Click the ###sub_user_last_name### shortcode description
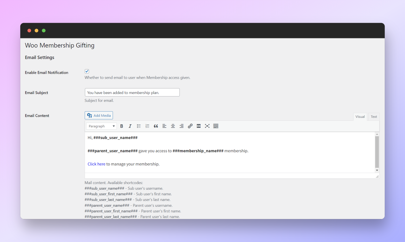 tap(128, 200)
